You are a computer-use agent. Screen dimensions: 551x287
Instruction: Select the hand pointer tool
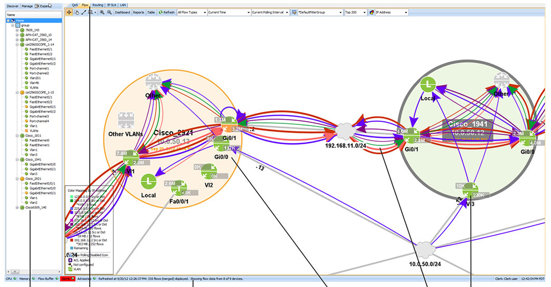(x=77, y=12)
